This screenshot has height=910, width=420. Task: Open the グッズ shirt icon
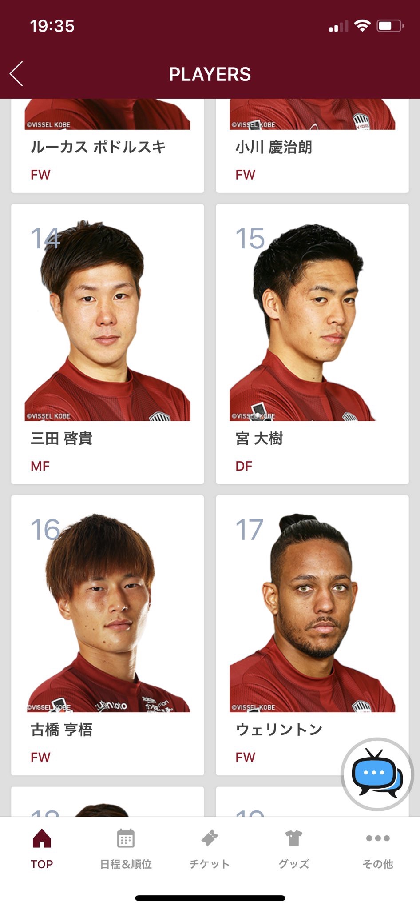(293, 838)
